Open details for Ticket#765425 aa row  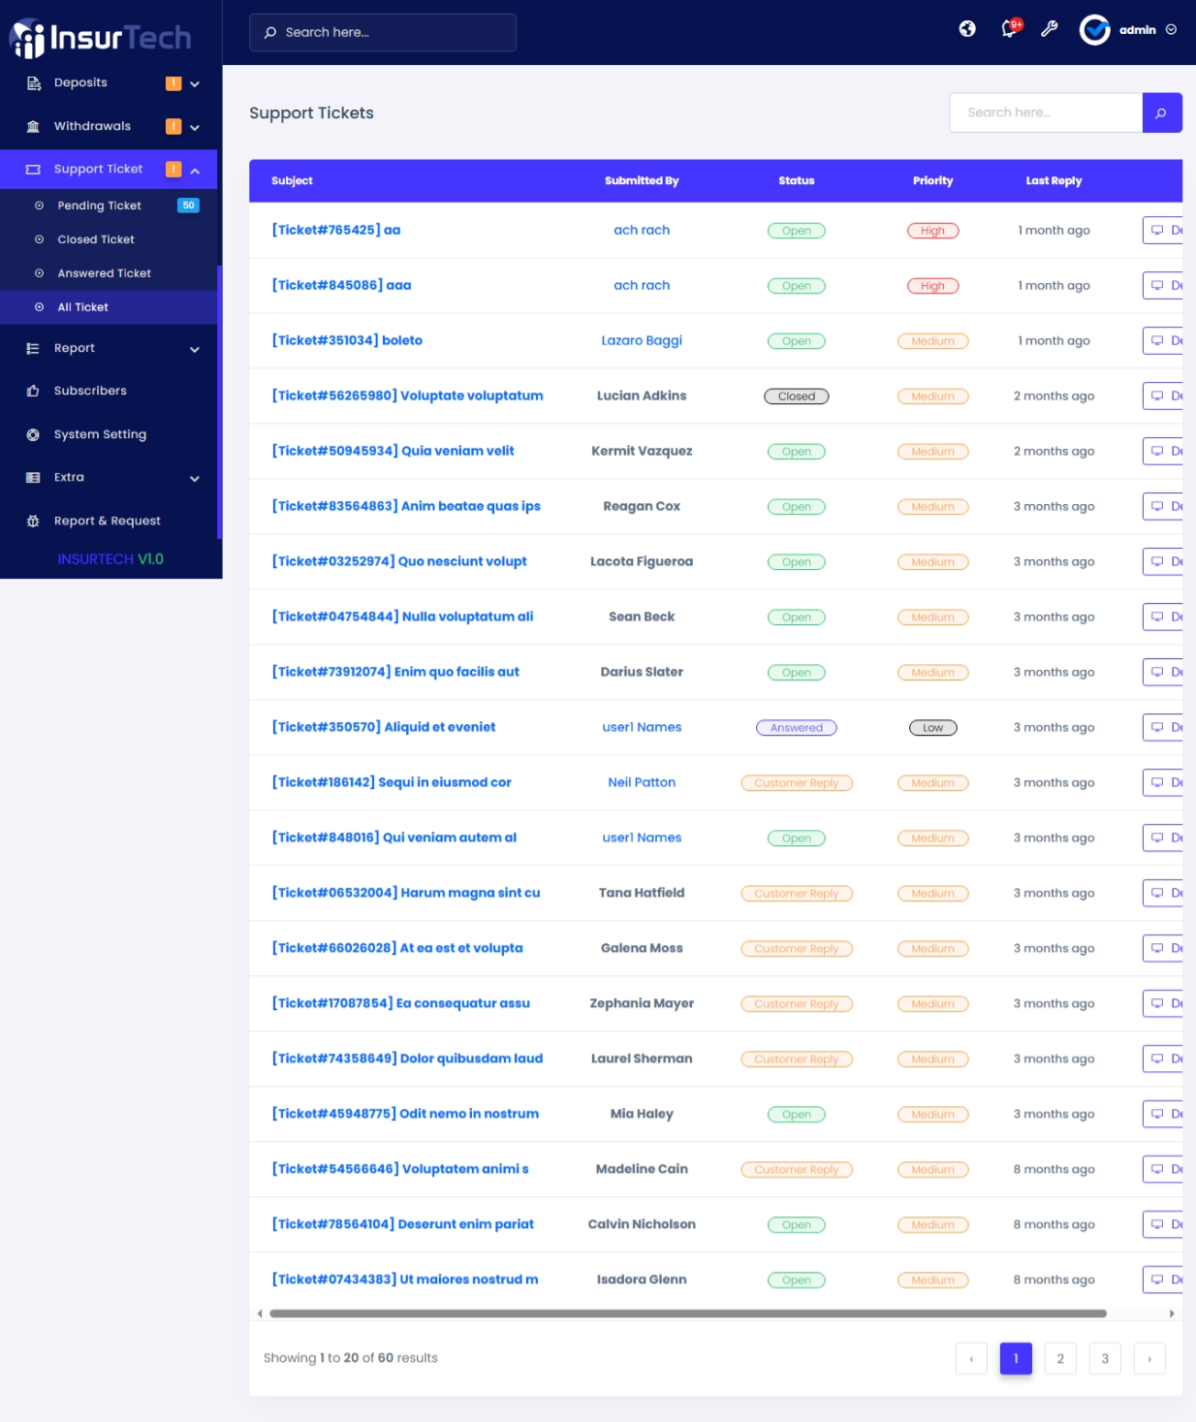(1163, 231)
